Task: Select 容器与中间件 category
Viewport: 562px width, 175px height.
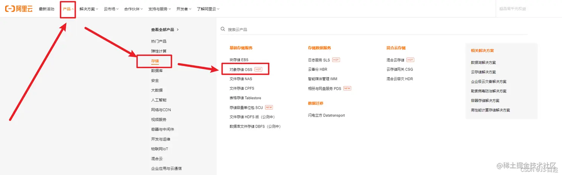Action: 162,129
